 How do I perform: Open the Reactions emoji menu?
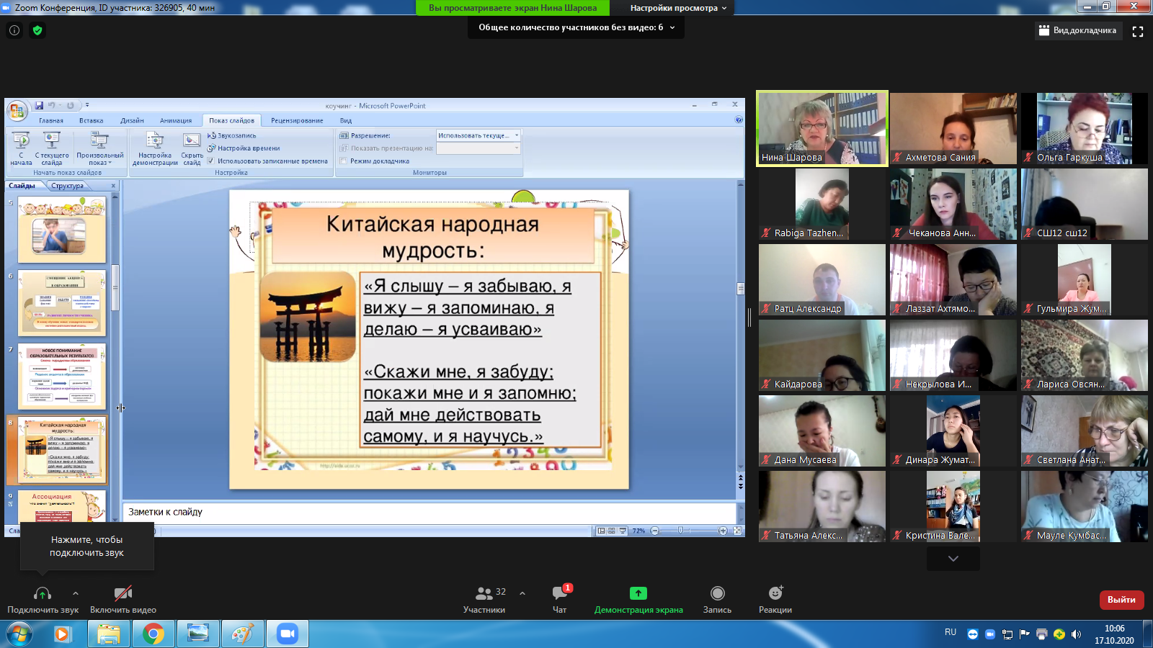[x=775, y=593]
